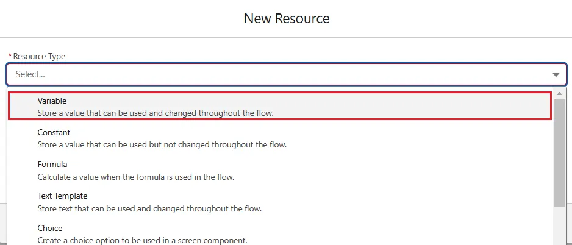Pick Formula from the list
The height and width of the screenshot is (245, 572).
coord(52,164)
